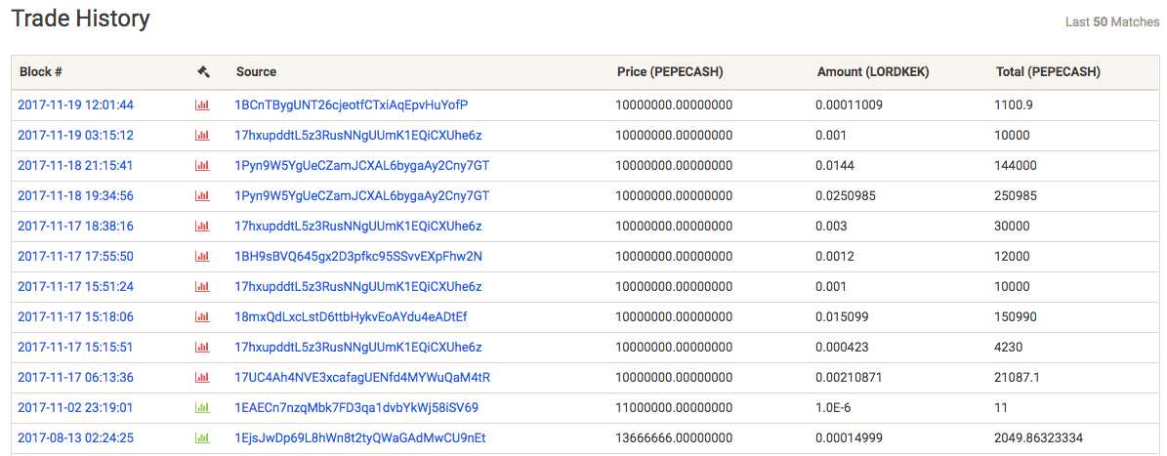Open block link 2017-11-17 17:55:50
This screenshot has height=456, width=1167.
[x=76, y=257]
